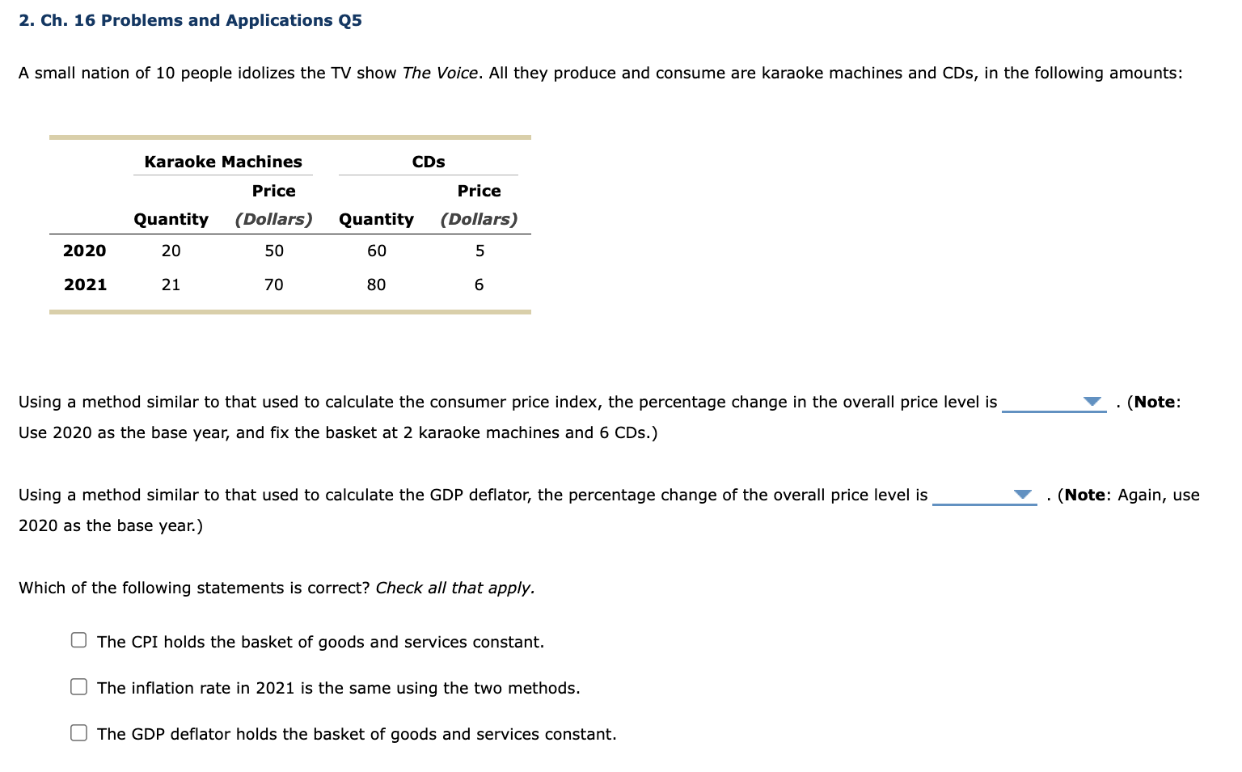Click the CD price of 5 in 2020
Image resolution: width=1242 pixels, height=772 pixels.
(x=479, y=251)
